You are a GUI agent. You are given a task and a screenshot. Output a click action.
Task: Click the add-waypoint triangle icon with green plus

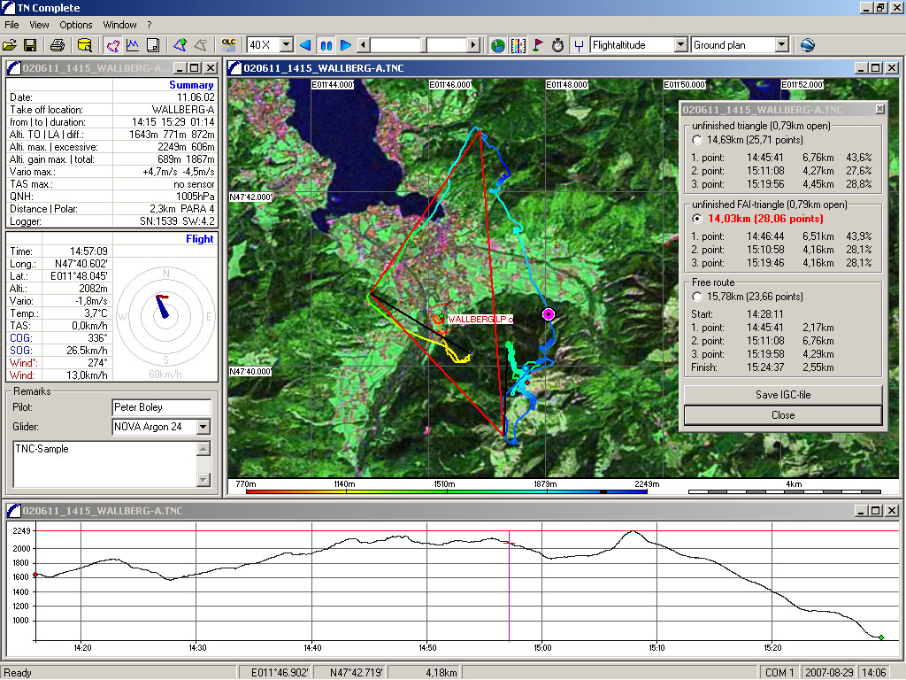(180, 45)
